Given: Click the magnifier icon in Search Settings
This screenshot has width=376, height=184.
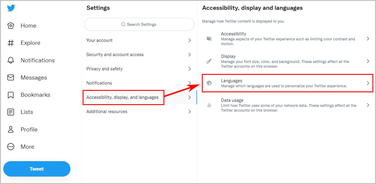Looking at the screenshot, I should tap(123, 24).
